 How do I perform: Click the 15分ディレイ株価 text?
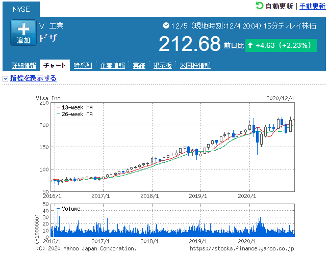[290, 26]
